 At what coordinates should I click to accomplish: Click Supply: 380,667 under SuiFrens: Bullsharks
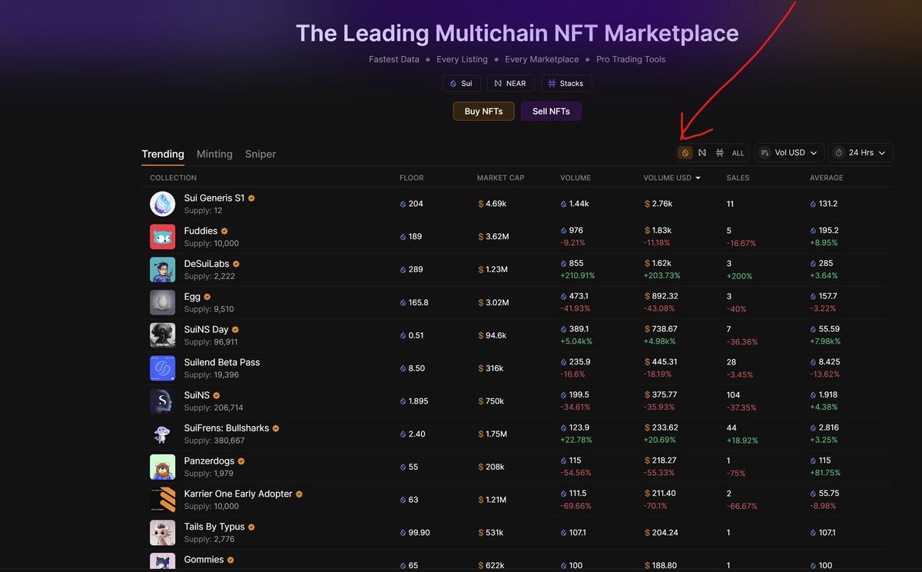tap(214, 441)
